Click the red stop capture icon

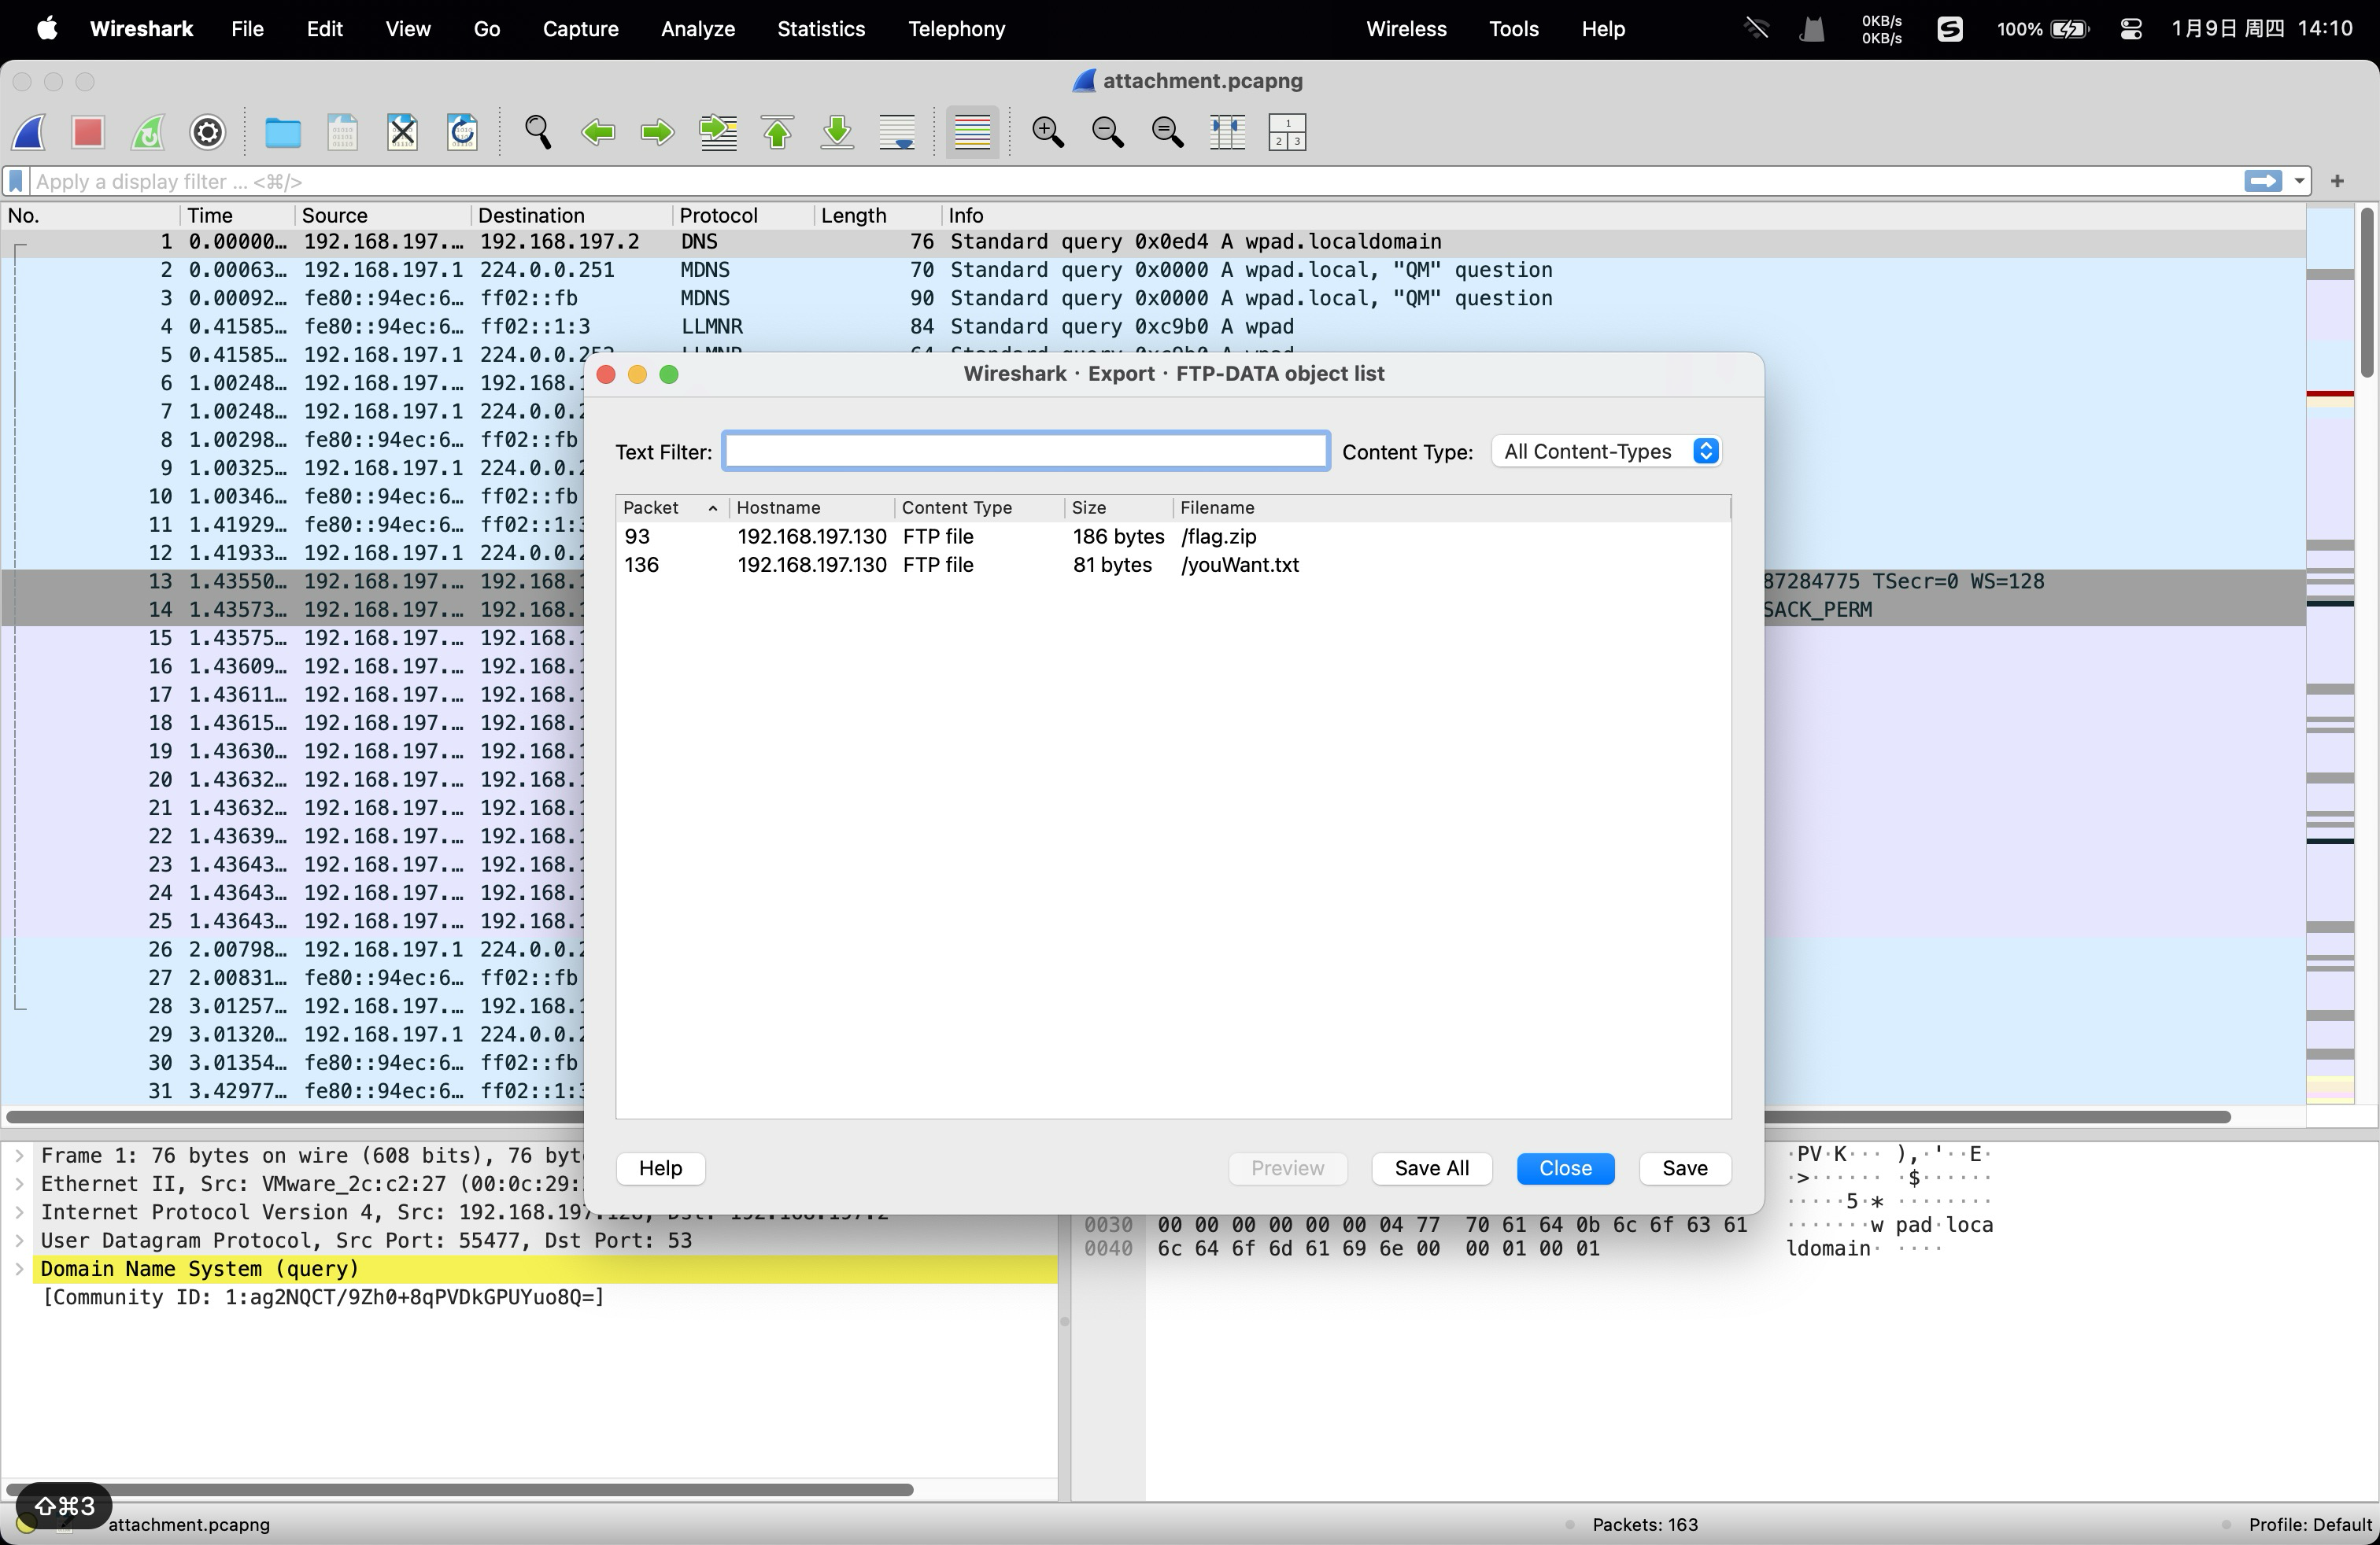[88, 132]
